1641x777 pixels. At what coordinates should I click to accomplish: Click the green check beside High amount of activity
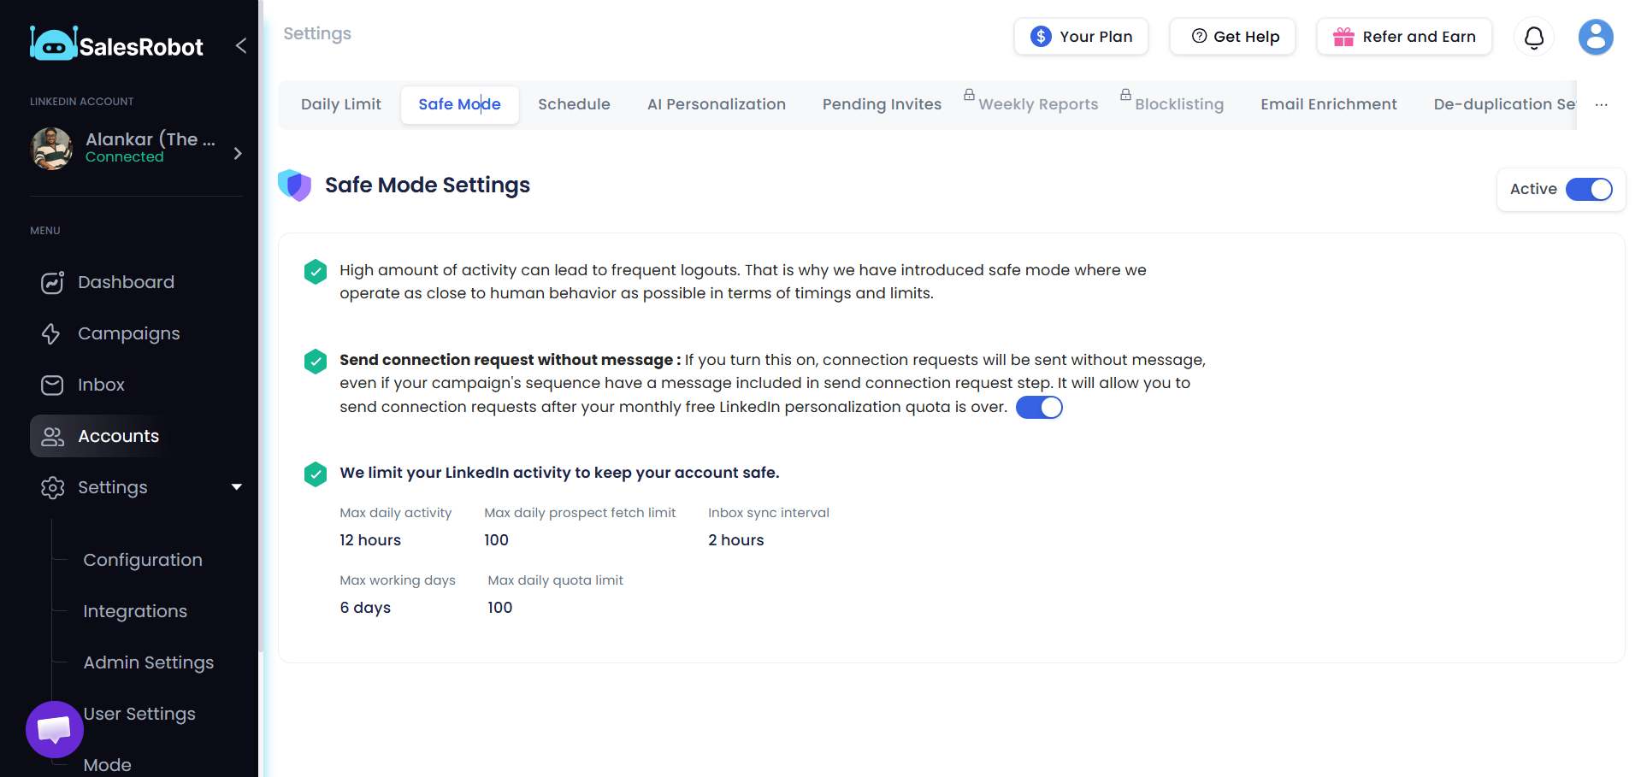click(x=316, y=272)
